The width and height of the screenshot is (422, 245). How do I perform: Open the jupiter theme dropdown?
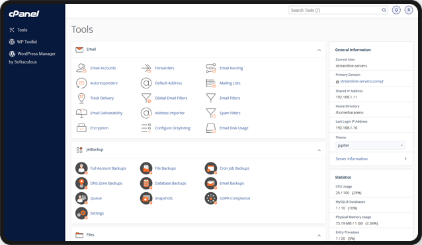point(370,145)
